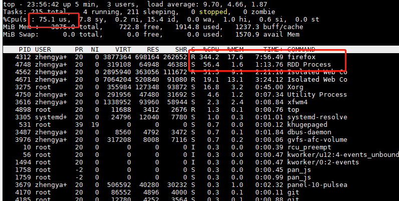Click the 7:56.49 TIME+ value

tap(269, 57)
